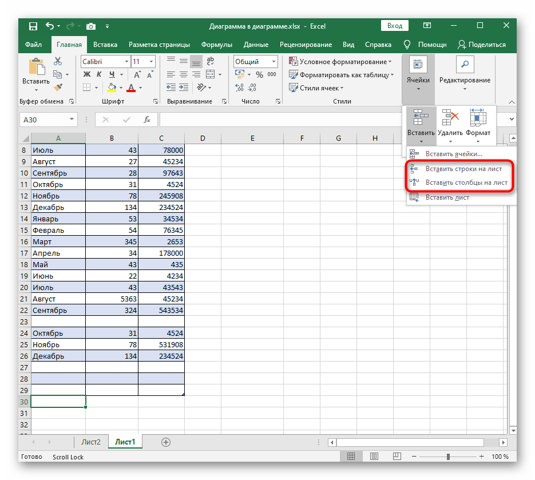Screen dimensions: 535x480
Task: Click the text orientation icon
Action: pos(201,88)
